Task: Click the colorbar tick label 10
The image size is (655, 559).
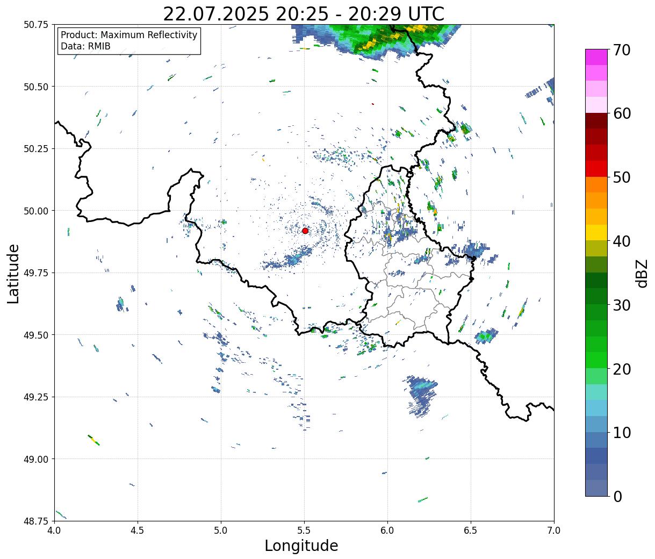Action: coord(621,432)
